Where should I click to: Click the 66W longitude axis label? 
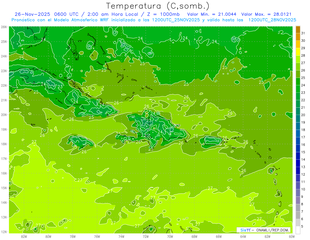pyautogui.click(x=219, y=236)
